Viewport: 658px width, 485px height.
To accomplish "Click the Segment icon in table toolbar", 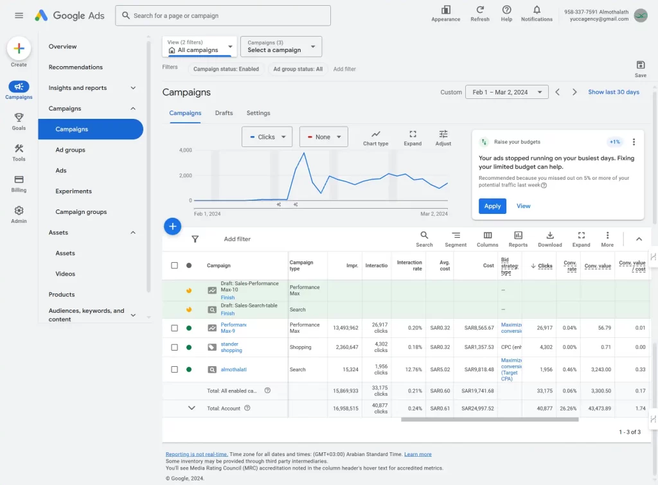I will (456, 236).
